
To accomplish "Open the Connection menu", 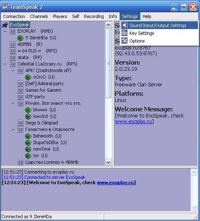I will [x=14, y=16].
